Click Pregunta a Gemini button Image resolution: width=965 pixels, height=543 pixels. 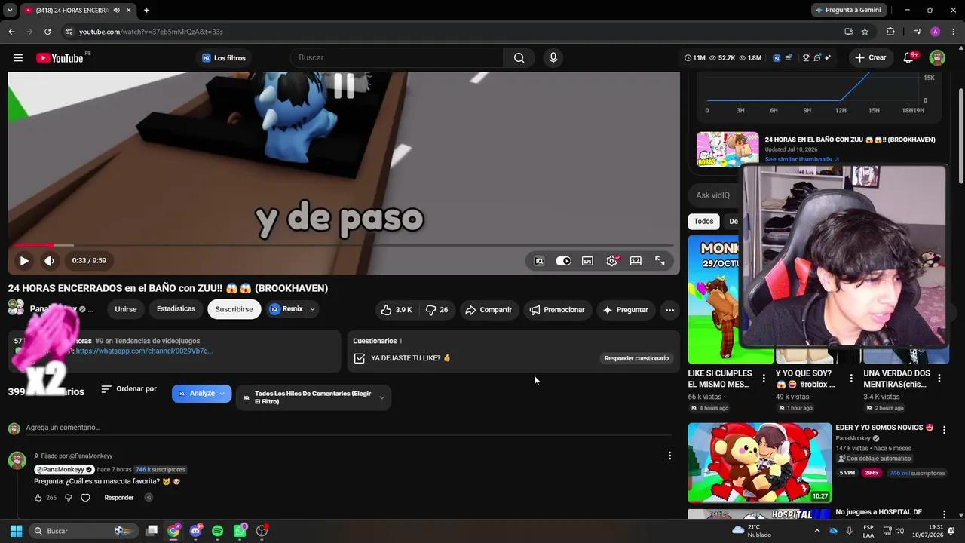(x=847, y=10)
